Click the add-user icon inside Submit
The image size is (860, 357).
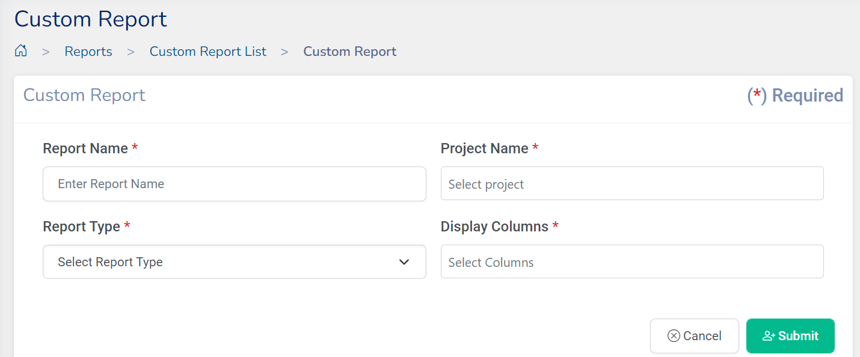pos(768,336)
